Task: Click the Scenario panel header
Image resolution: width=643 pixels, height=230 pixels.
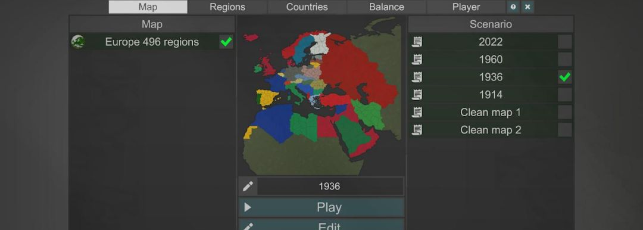Action: pyautogui.click(x=491, y=24)
